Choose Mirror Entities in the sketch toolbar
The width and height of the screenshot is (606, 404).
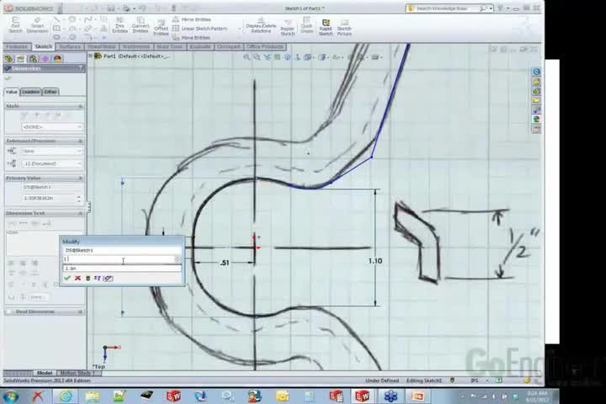(192, 19)
